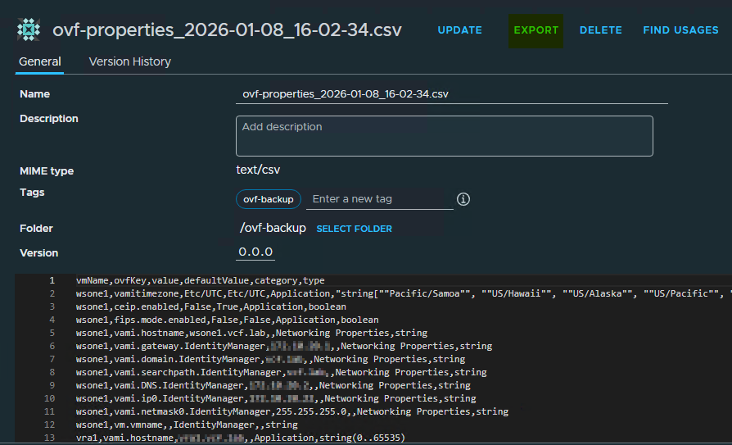Click the Version 0.0.0 field
The height and width of the screenshot is (445, 732).
[x=255, y=252]
